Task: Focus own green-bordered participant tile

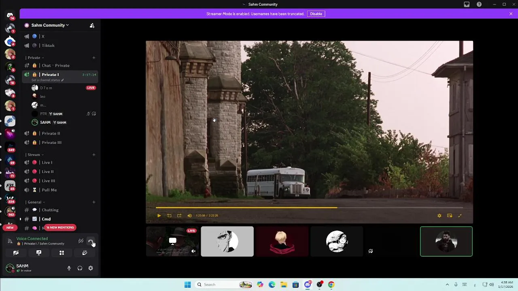Action: (x=446, y=241)
